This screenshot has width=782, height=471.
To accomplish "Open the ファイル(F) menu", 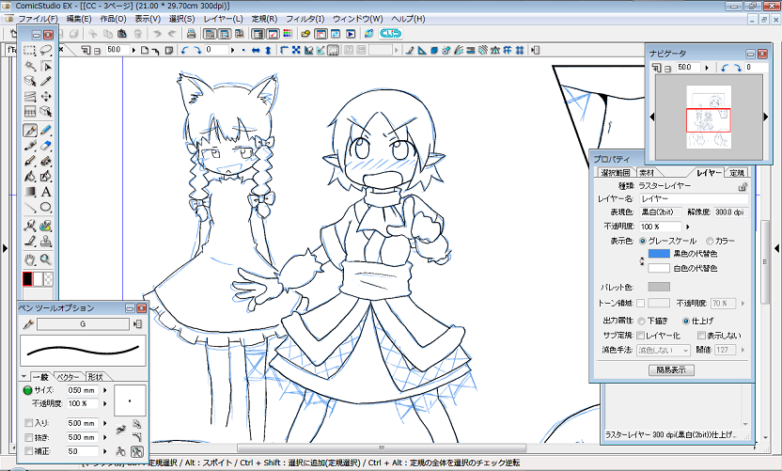I will click(38, 19).
